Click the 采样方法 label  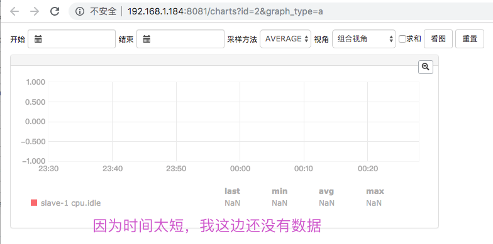[242, 39]
